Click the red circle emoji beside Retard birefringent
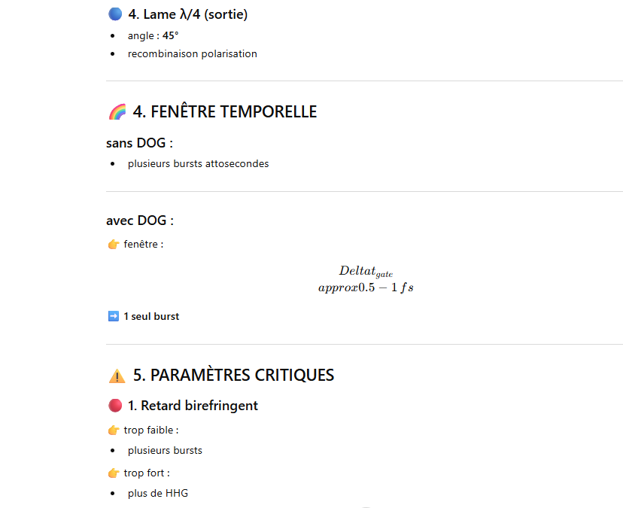This screenshot has width=623, height=508. pyautogui.click(x=115, y=406)
